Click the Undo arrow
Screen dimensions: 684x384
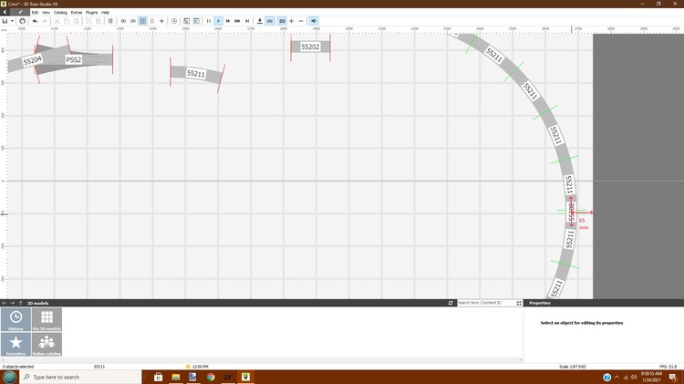pyautogui.click(x=35, y=21)
